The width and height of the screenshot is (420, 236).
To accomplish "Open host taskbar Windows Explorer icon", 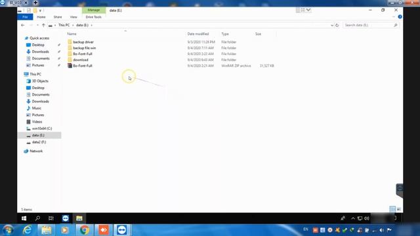I will click(46, 230).
